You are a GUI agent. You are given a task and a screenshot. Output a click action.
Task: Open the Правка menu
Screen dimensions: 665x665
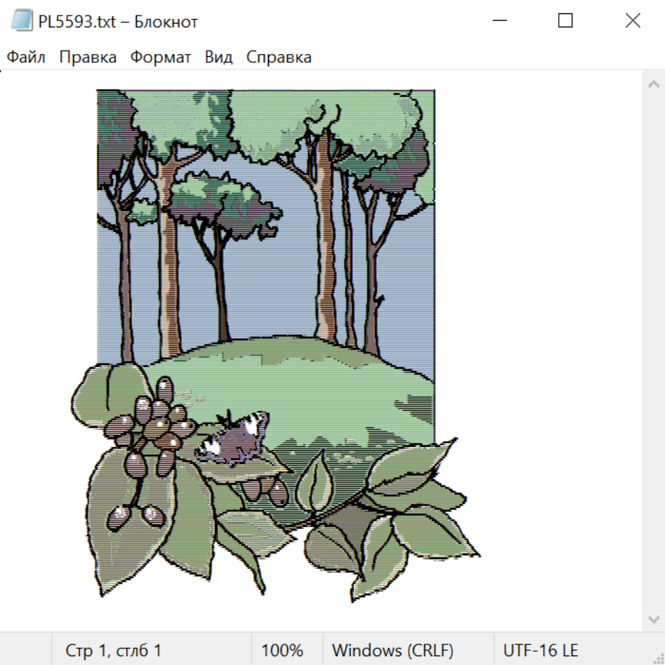pos(88,58)
